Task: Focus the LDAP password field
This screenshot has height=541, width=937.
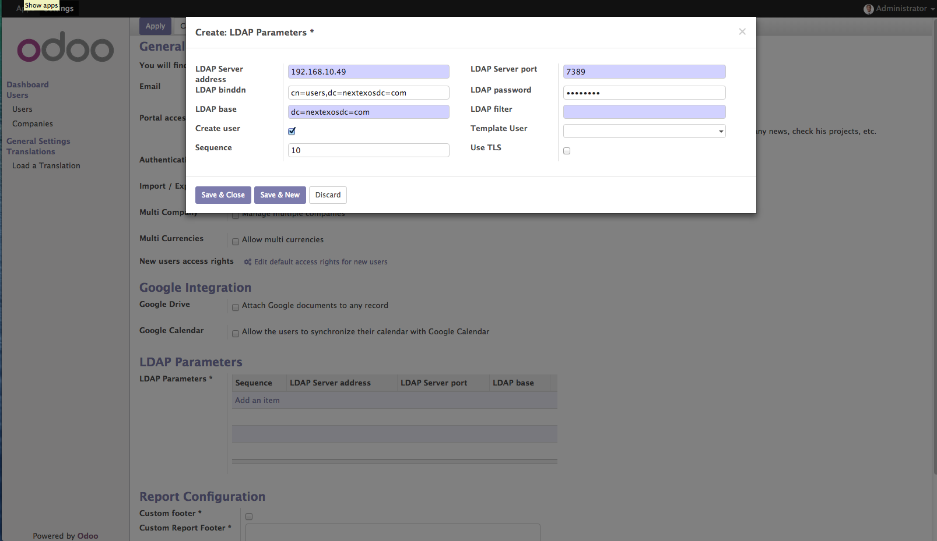Action: [x=644, y=93]
